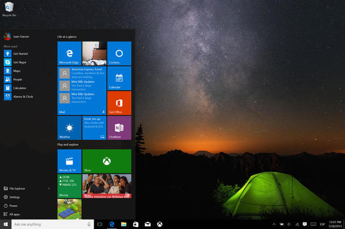Launch the Cortana tile
The image size is (345, 229).
[119, 53]
